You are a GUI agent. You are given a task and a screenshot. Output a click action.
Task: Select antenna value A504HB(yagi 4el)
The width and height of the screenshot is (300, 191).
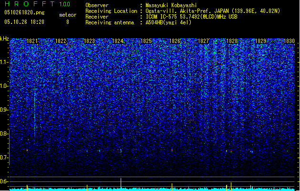[x=168, y=22]
